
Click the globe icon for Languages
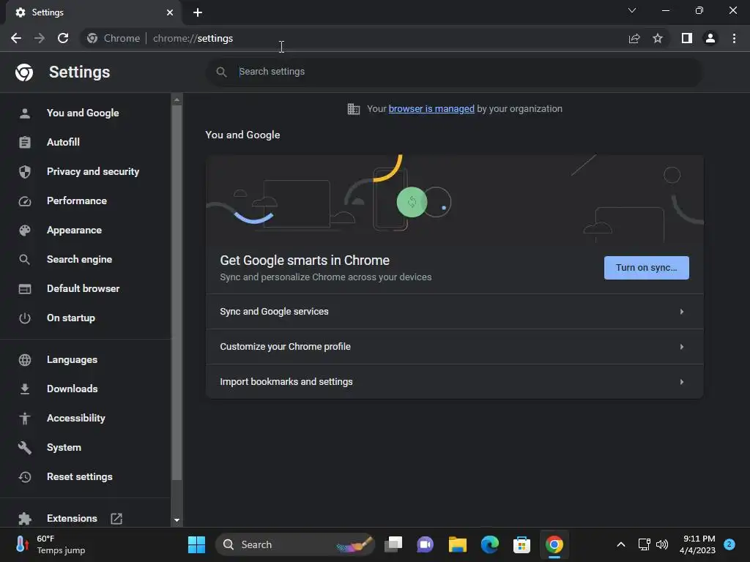(25, 360)
